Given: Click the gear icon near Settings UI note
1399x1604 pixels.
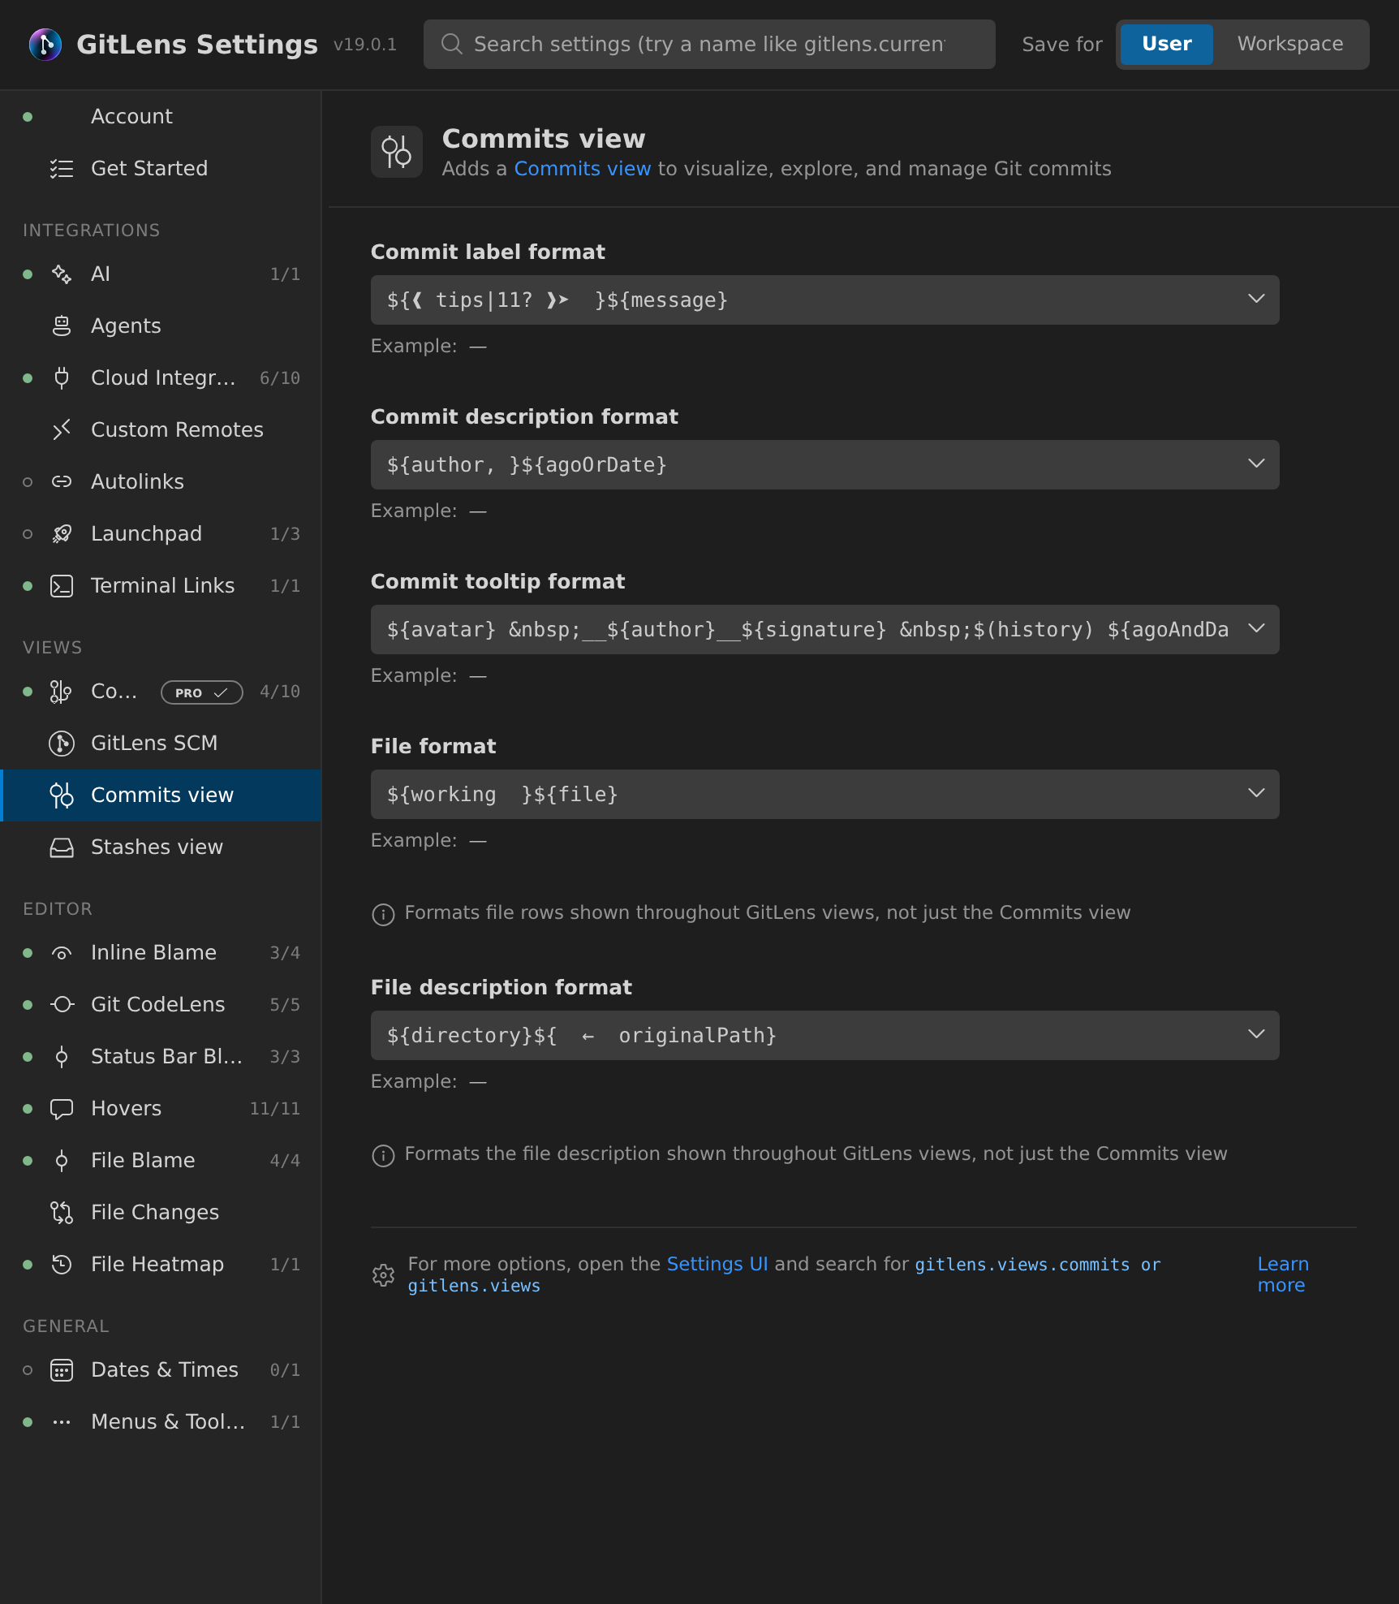Looking at the screenshot, I should pyautogui.click(x=383, y=1274).
